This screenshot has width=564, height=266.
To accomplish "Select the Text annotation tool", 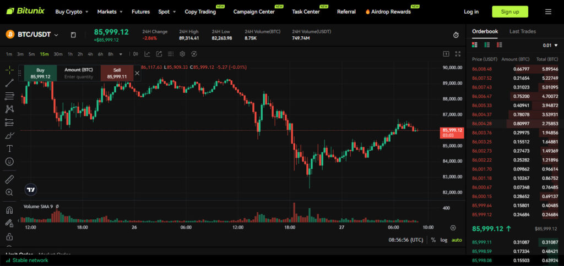I will pyautogui.click(x=9, y=148).
